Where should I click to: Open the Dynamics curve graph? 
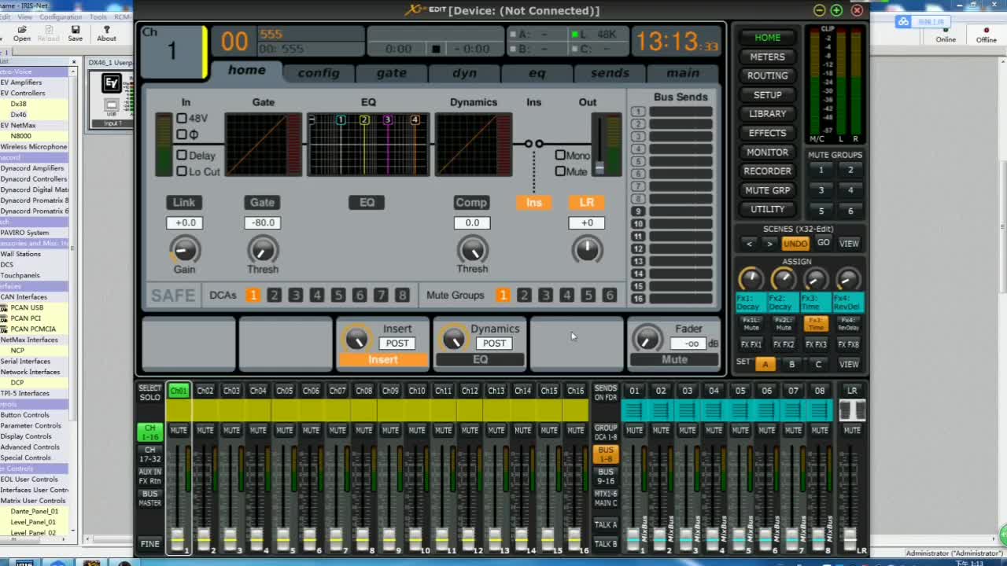474,144
